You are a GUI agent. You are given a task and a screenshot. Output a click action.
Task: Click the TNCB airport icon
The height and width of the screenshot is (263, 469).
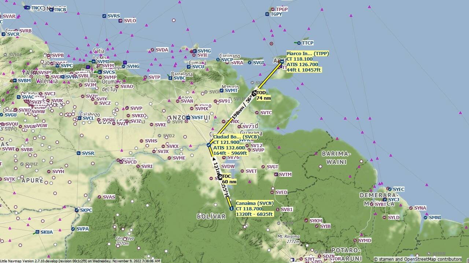point(51,9)
